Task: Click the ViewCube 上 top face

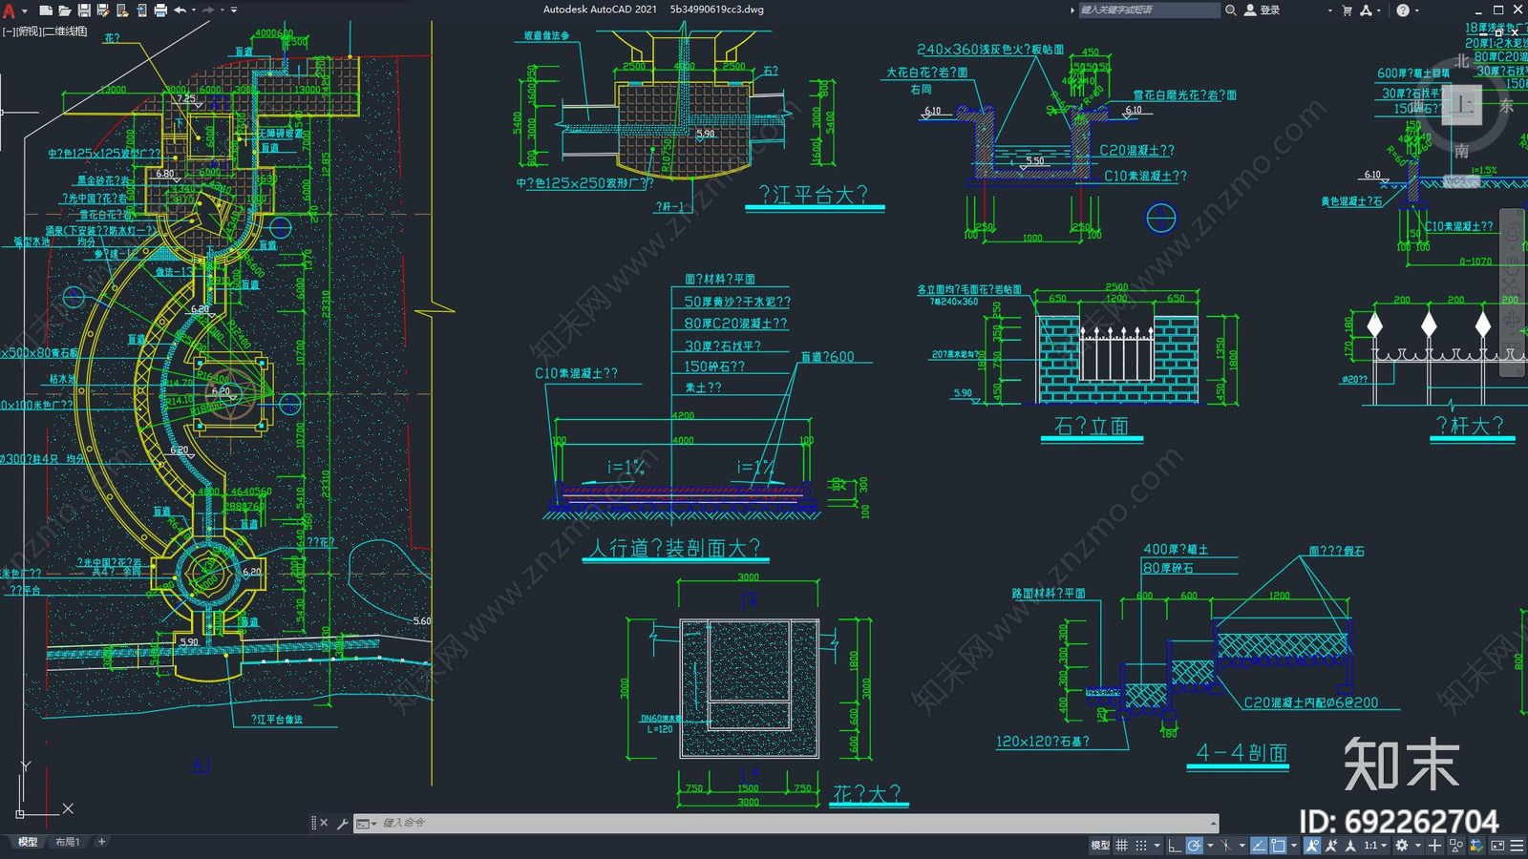Action: pos(1462,104)
